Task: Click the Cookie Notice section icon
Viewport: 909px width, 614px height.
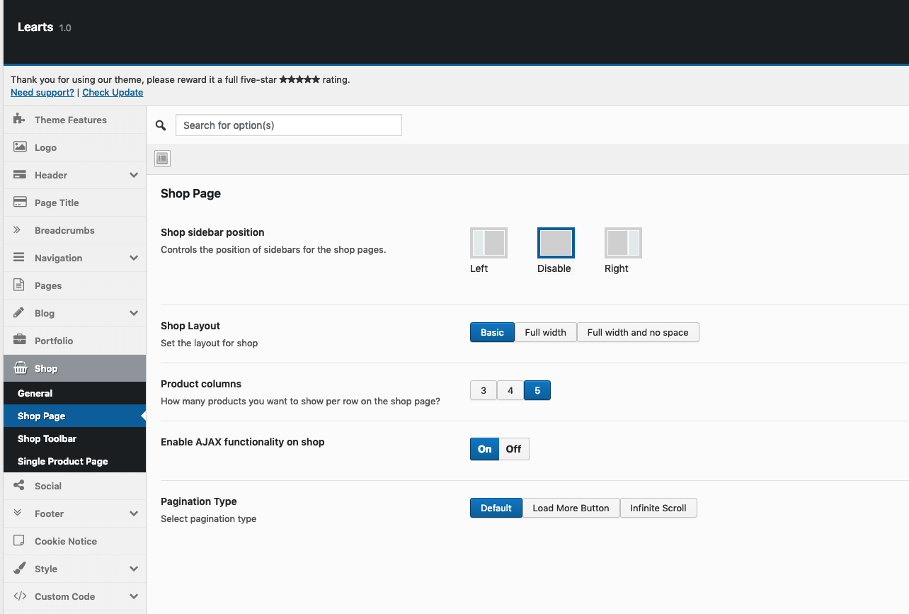Action: [19, 540]
